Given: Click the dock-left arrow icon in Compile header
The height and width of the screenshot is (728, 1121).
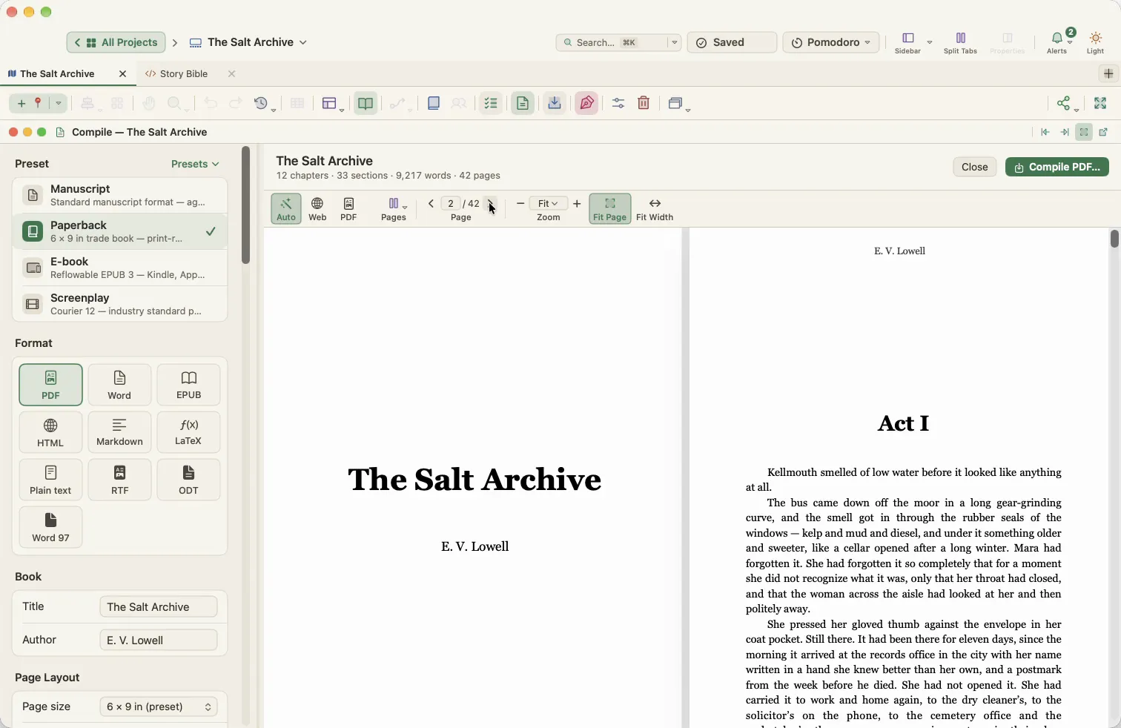Looking at the screenshot, I should pos(1045,132).
